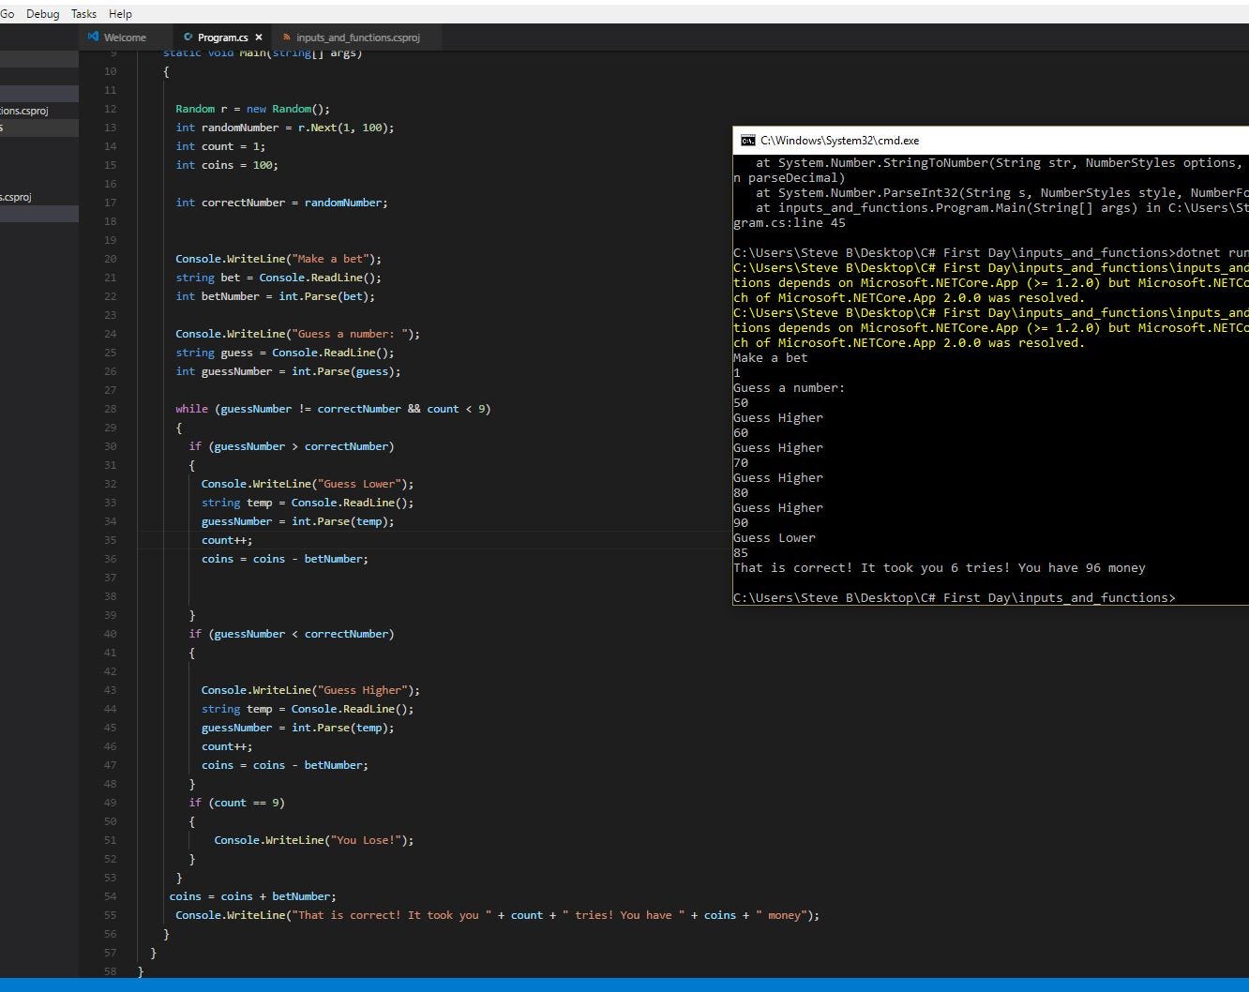The image size is (1249, 992).
Task: Switch to the Welcome tab
Action: click(125, 38)
